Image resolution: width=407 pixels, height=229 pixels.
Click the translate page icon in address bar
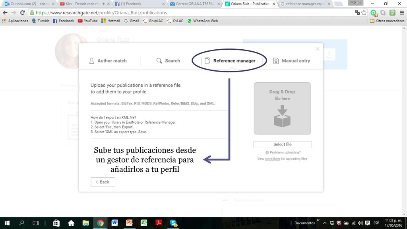point(357,12)
